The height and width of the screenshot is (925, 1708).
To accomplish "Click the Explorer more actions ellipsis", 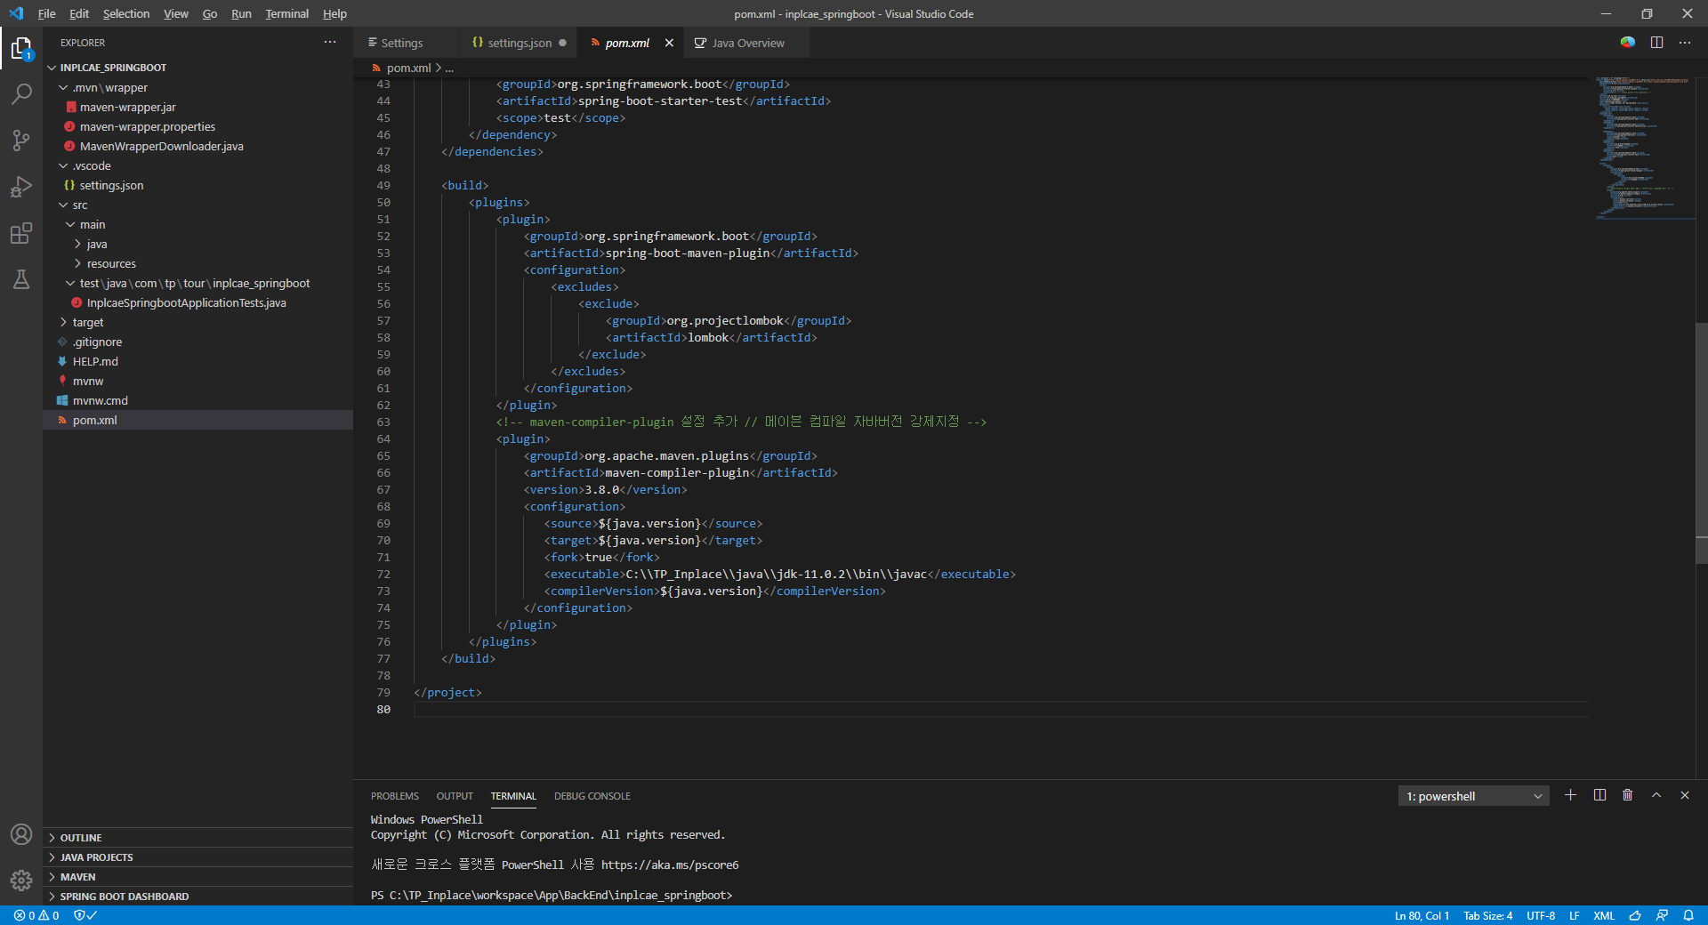I will coord(330,42).
